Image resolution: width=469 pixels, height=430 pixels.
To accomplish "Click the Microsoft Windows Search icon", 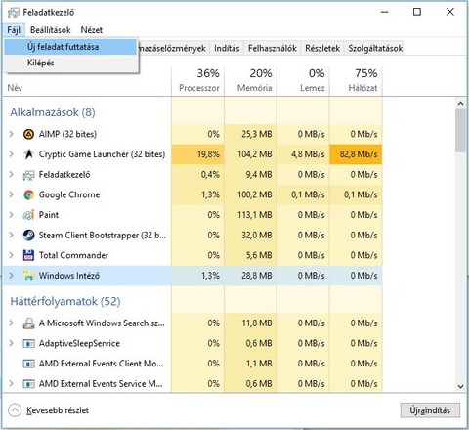I will coord(28,323).
